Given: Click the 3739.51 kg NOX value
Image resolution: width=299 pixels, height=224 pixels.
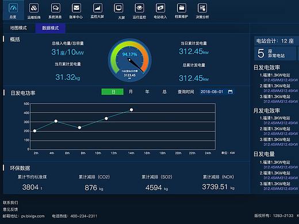Looking at the screenshot, I should coord(218,187).
